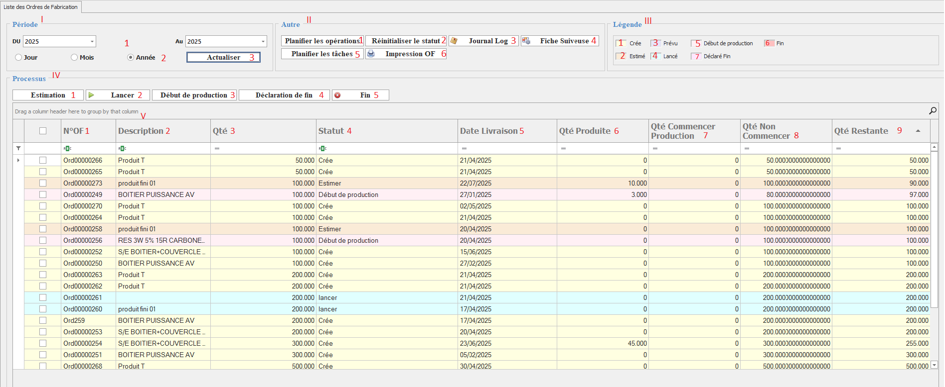Click Réinitialiser le statut button
This screenshot has height=387, width=945.
point(406,41)
